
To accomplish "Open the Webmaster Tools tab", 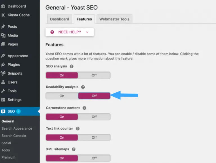I will pos(114,19).
